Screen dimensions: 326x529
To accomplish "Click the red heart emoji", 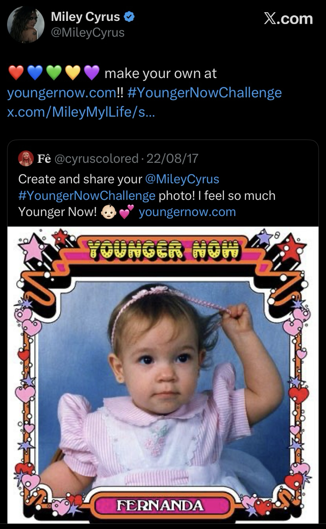I will [x=16, y=73].
